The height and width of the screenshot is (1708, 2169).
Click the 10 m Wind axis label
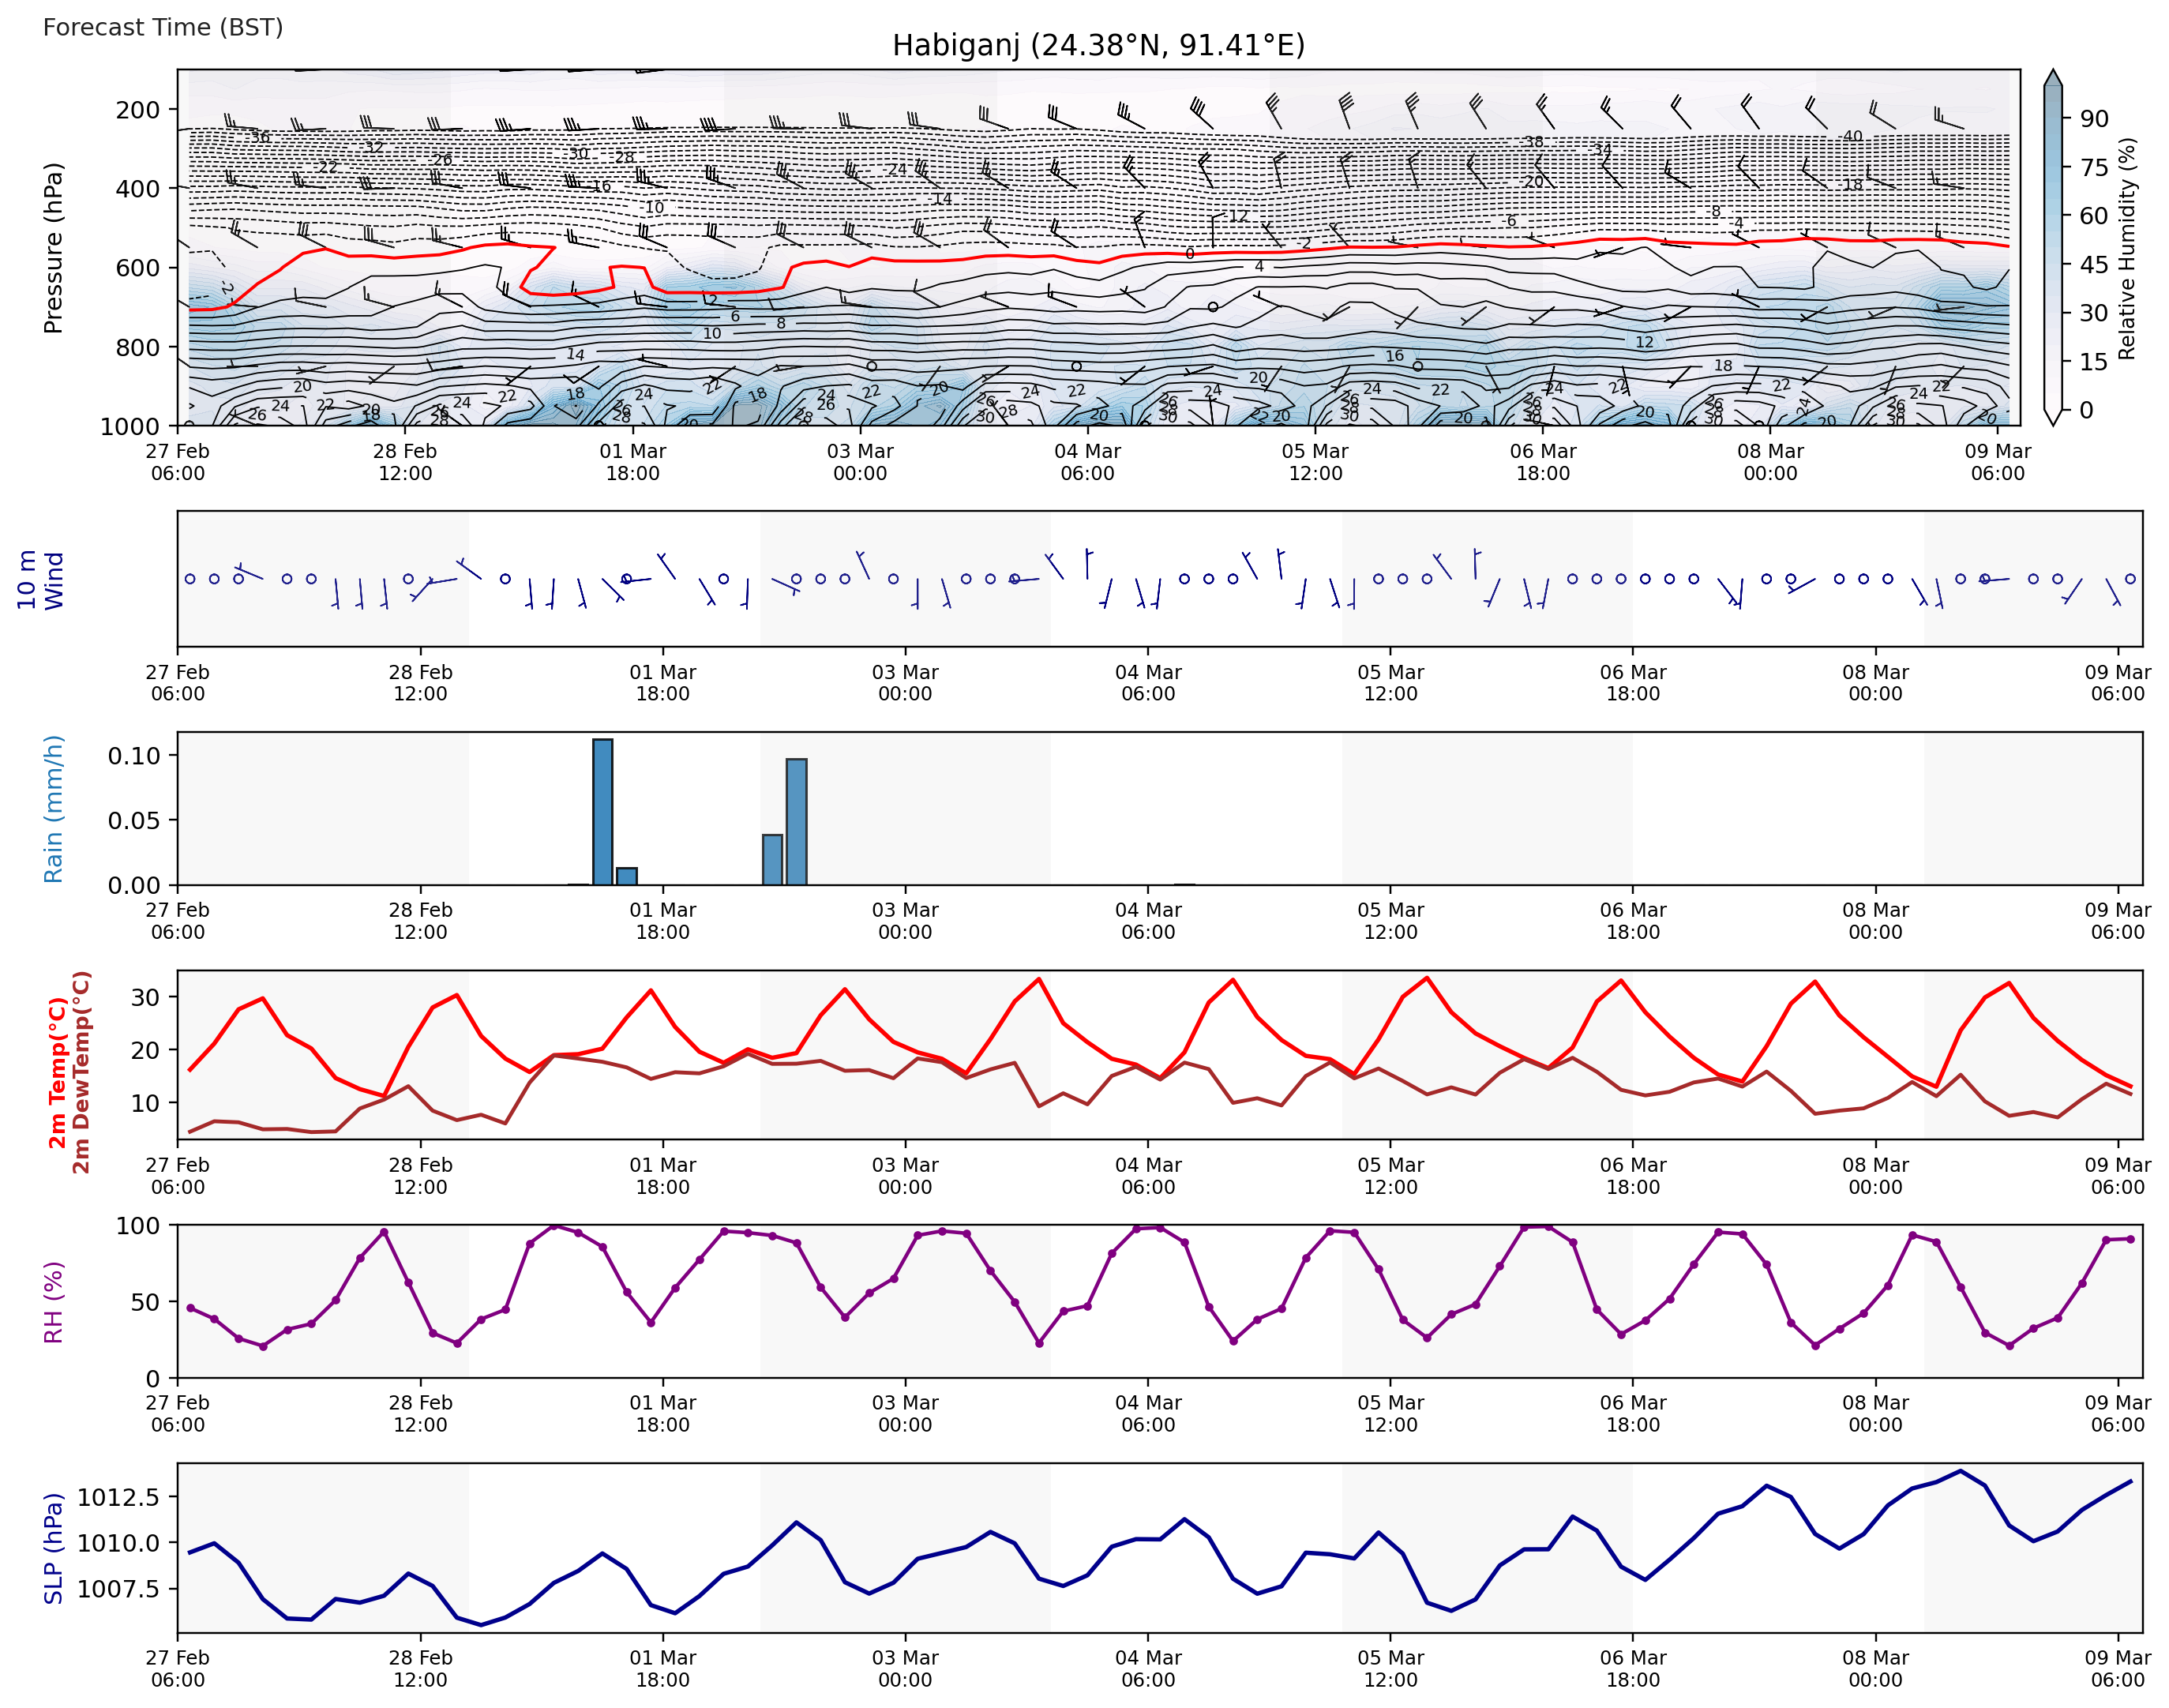click(x=40, y=580)
